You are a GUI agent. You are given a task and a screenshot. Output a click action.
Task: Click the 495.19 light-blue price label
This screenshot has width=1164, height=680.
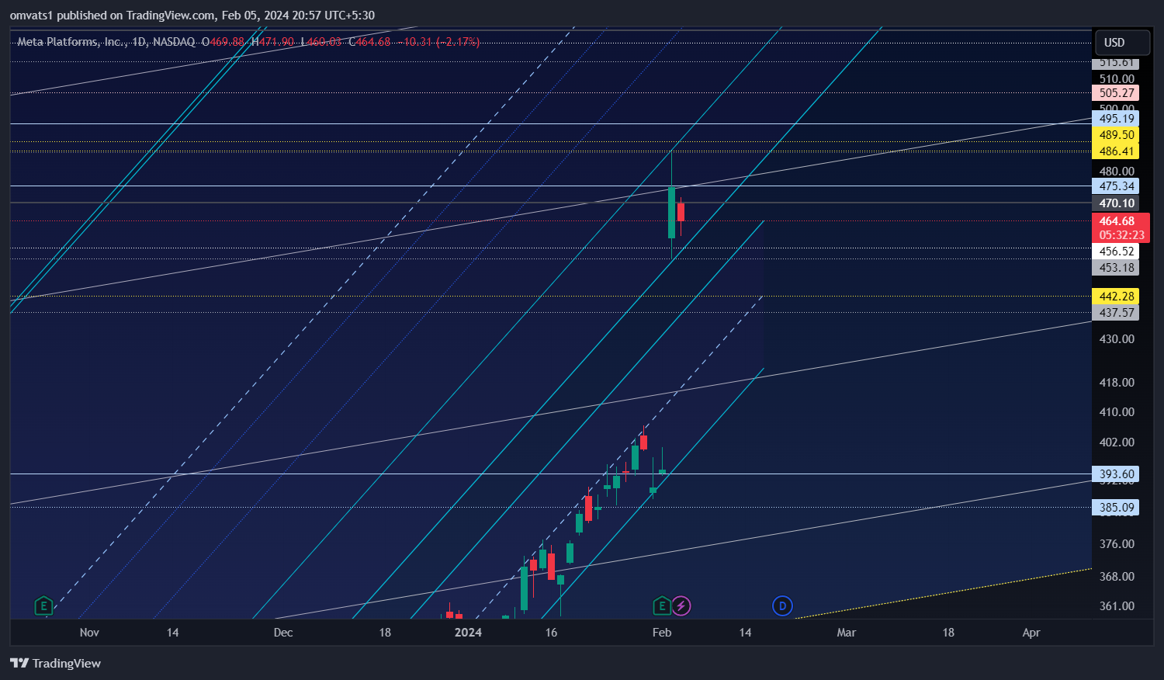point(1117,119)
